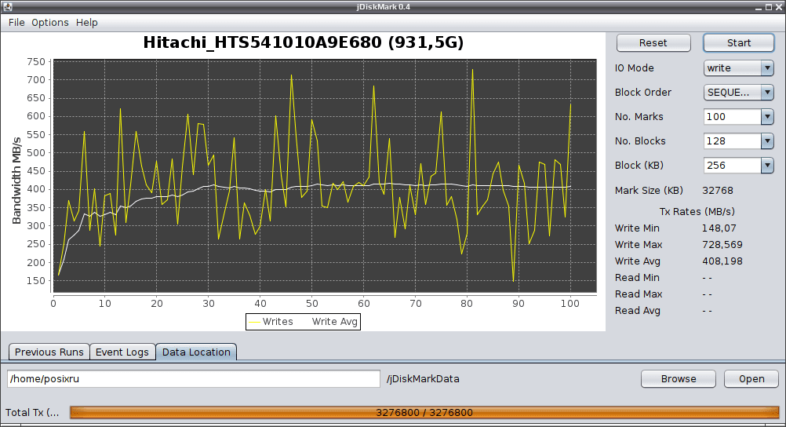
Task: Open the Help menu
Action: click(x=87, y=23)
